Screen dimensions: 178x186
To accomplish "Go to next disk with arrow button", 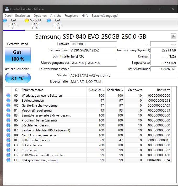I will (174, 36).
